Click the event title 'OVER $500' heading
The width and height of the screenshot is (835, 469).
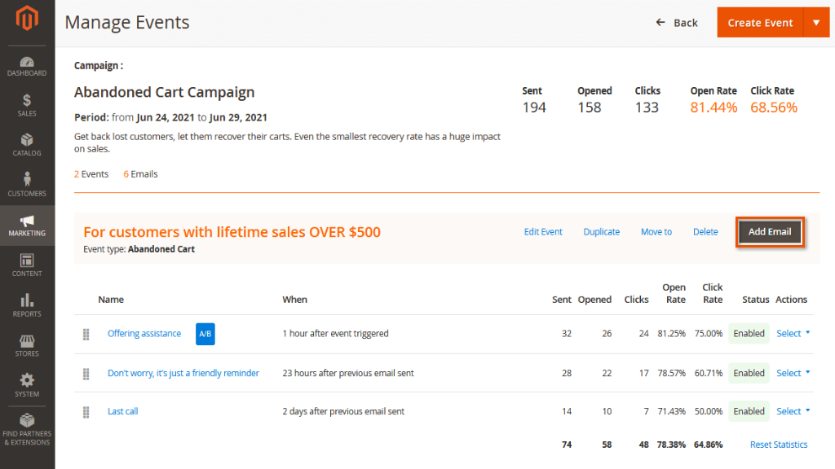click(x=232, y=232)
